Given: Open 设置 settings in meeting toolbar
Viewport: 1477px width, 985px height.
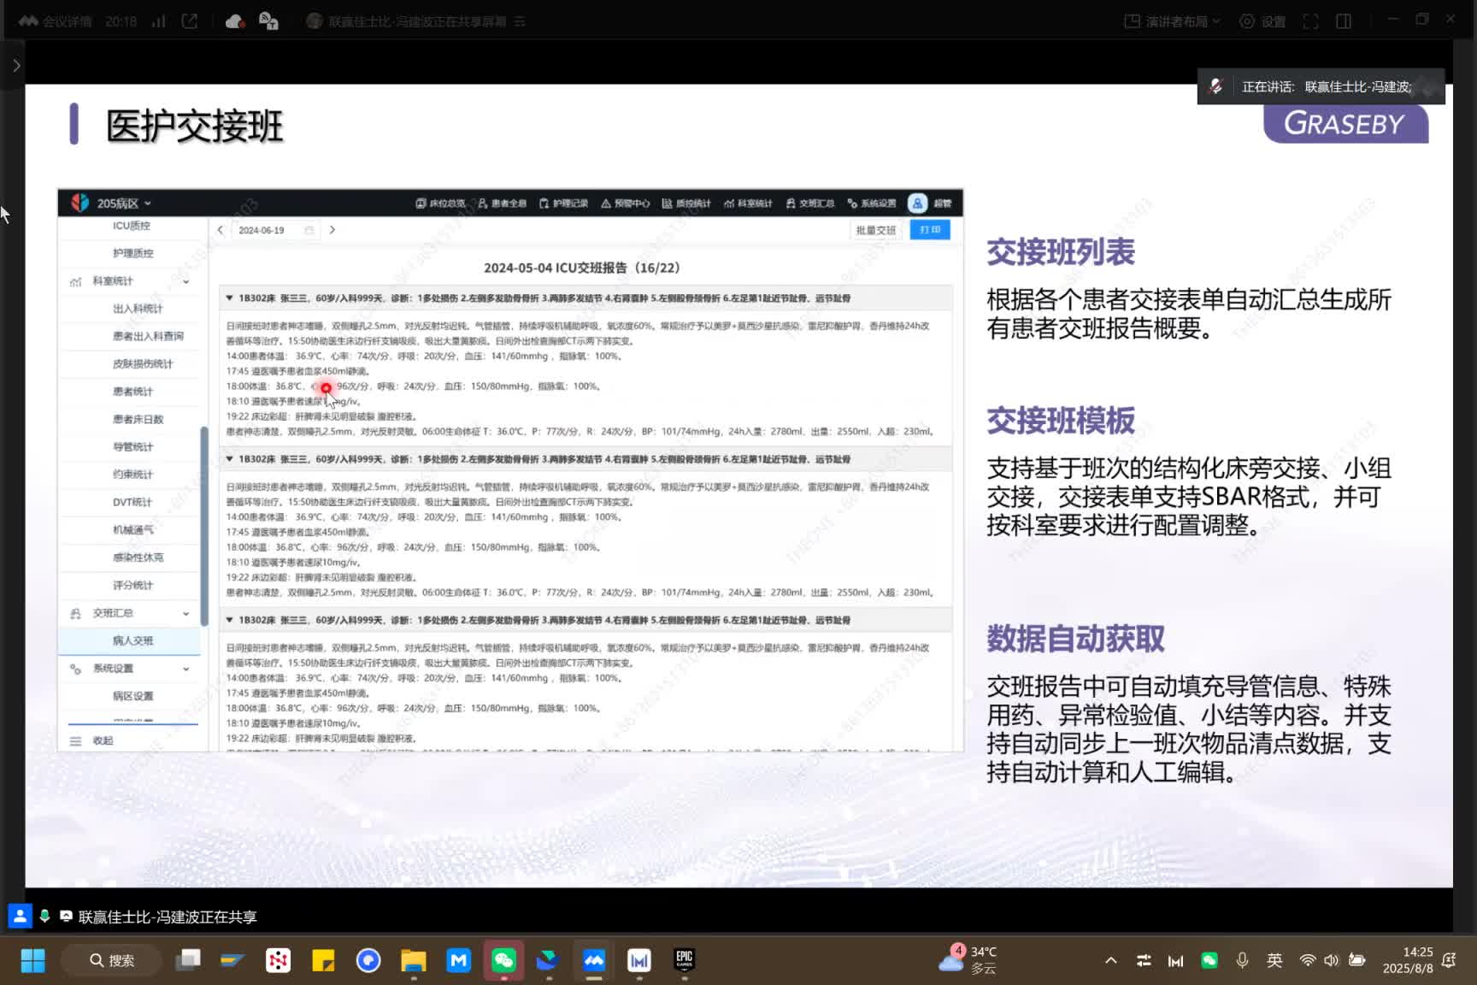Looking at the screenshot, I should [1263, 21].
